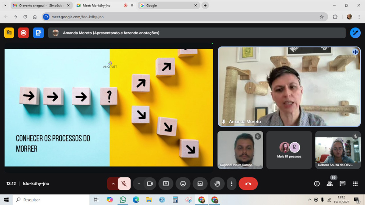Open the meeting chat panel
The width and height of the screenshot is (365, 205).
(x=342, y=184)
